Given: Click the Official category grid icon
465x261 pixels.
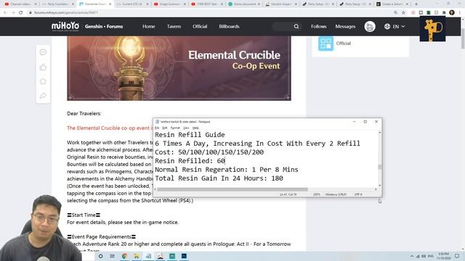Looking at the screenshot, I should pyautogui.click(x=325, y=43).
